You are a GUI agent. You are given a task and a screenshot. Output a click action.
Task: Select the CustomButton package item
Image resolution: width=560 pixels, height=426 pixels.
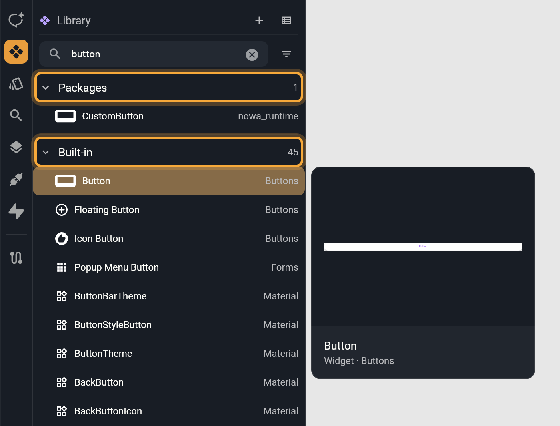point(169,116)
